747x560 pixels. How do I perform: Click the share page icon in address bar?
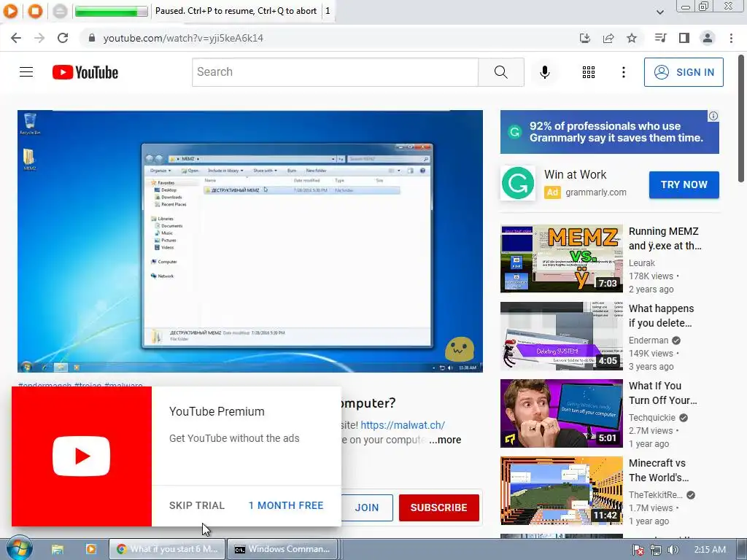(x=608, y=38)
